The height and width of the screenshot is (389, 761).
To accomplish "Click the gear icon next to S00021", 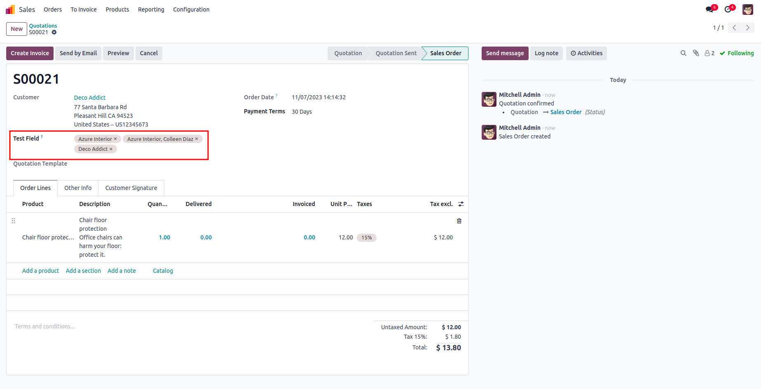I will [x=54, y=32].
